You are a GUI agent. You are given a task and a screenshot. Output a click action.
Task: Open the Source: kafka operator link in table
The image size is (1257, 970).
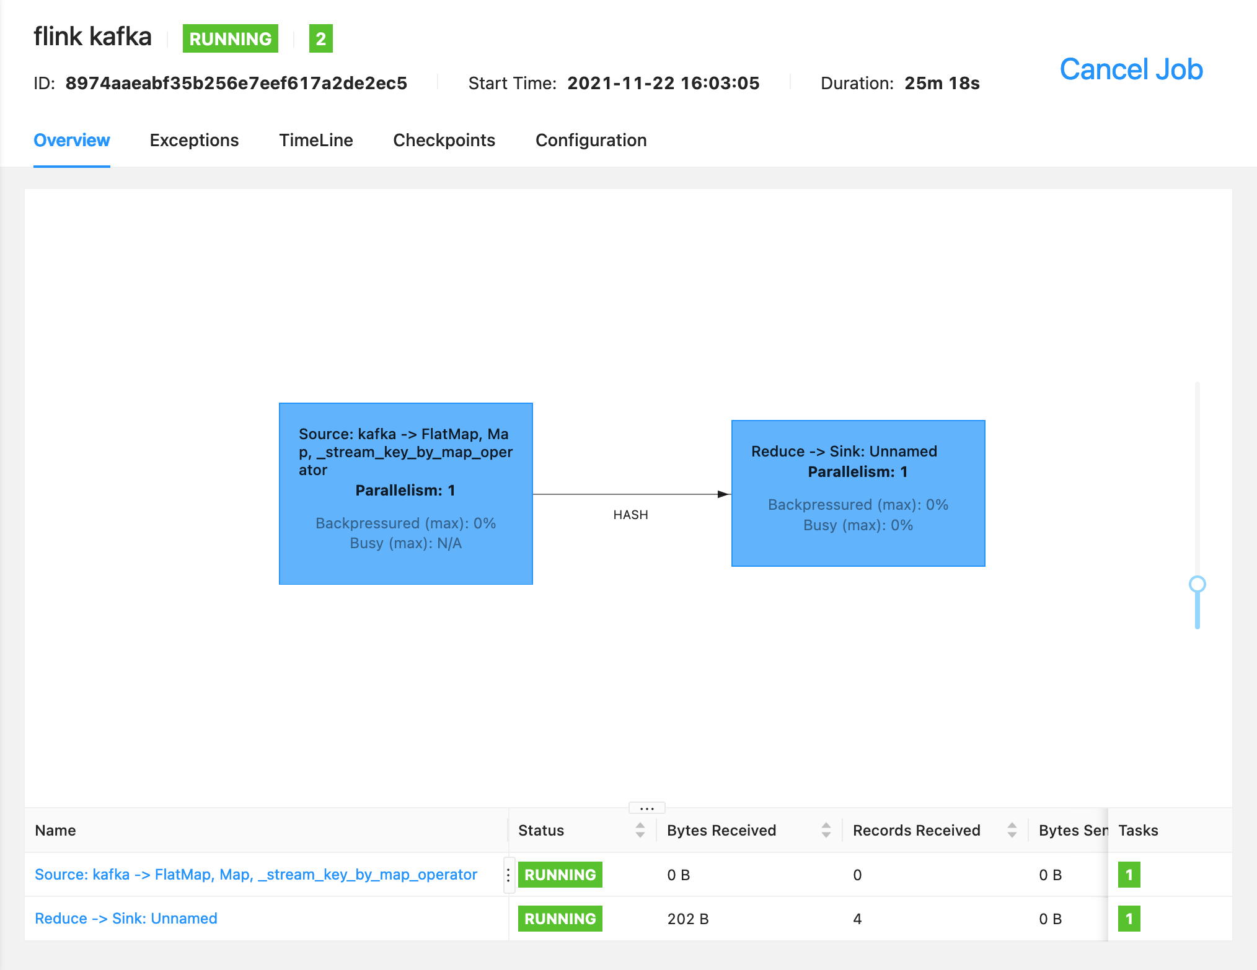(x=255, y=875)
